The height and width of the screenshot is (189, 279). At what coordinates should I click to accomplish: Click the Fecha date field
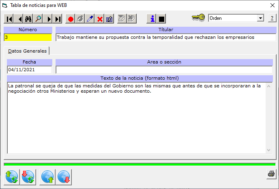pos(30,70)
